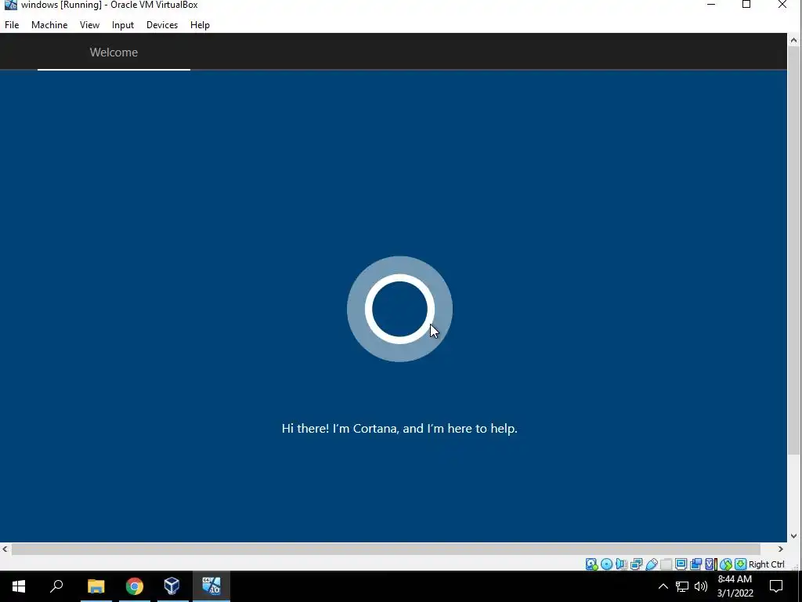Open the Machine menu

tap(49, 25)
